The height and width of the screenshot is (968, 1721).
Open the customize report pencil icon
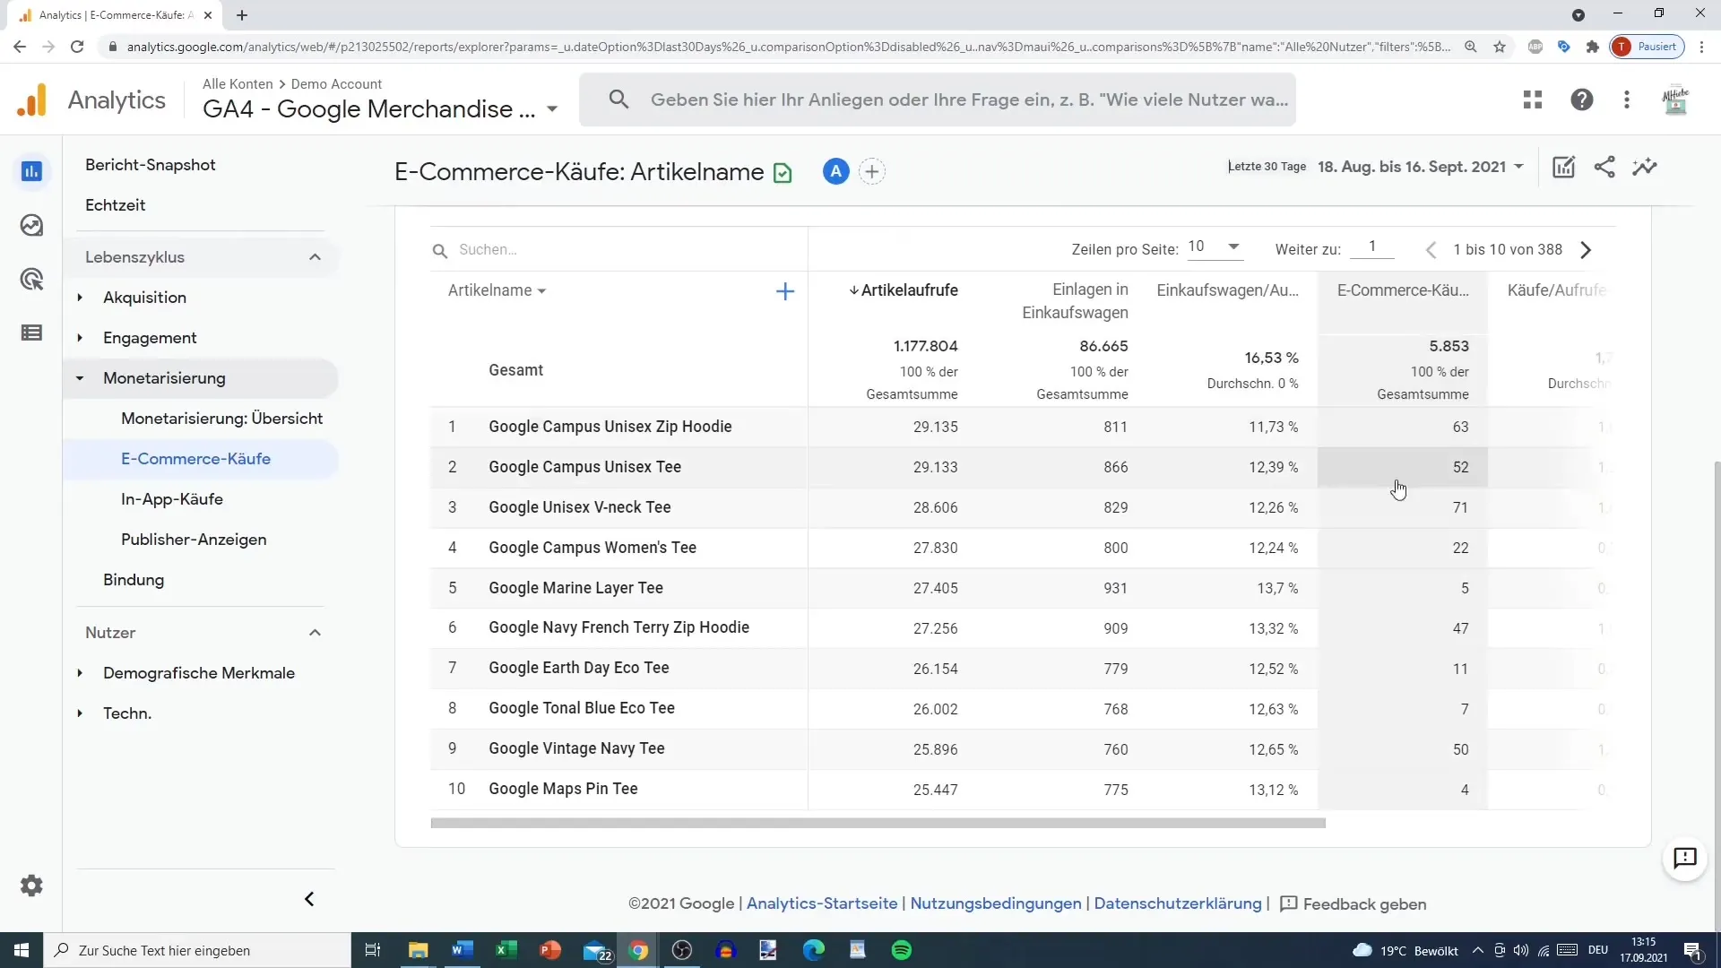click(1563, 167)
